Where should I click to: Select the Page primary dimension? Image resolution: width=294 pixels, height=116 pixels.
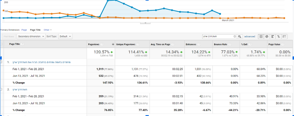(x=24, y=30)
